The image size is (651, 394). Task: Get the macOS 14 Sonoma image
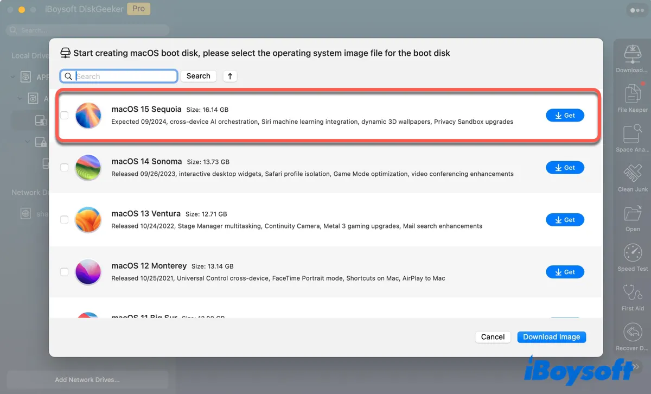[x=565, y=167]
